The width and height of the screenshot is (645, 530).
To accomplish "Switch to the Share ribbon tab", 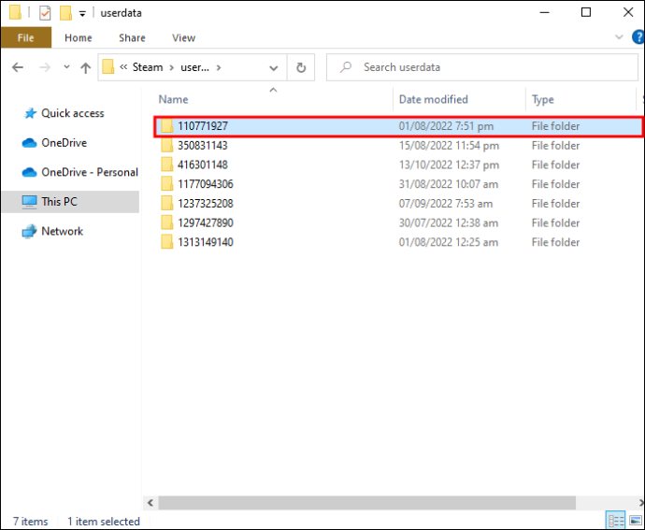I will [132, 37].
